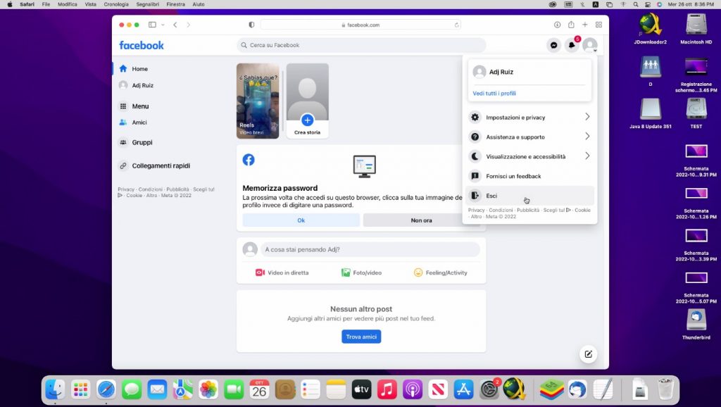The height and width of the screenshot is (407, 721).
Task: Click the Cerca su Facebook search field
Action: point(361,45)
